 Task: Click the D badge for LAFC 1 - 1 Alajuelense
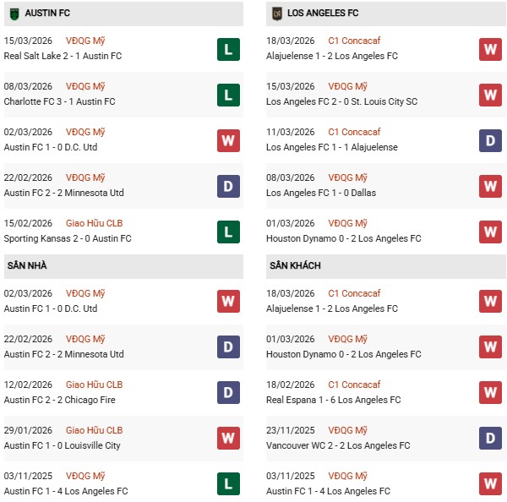(x=490, y=140)
